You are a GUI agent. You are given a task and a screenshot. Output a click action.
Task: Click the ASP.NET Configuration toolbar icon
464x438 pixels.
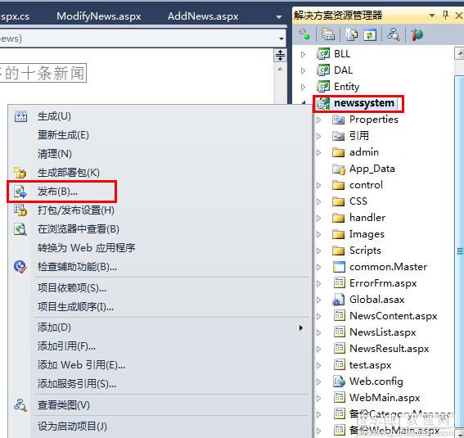[x=417, y=34]
